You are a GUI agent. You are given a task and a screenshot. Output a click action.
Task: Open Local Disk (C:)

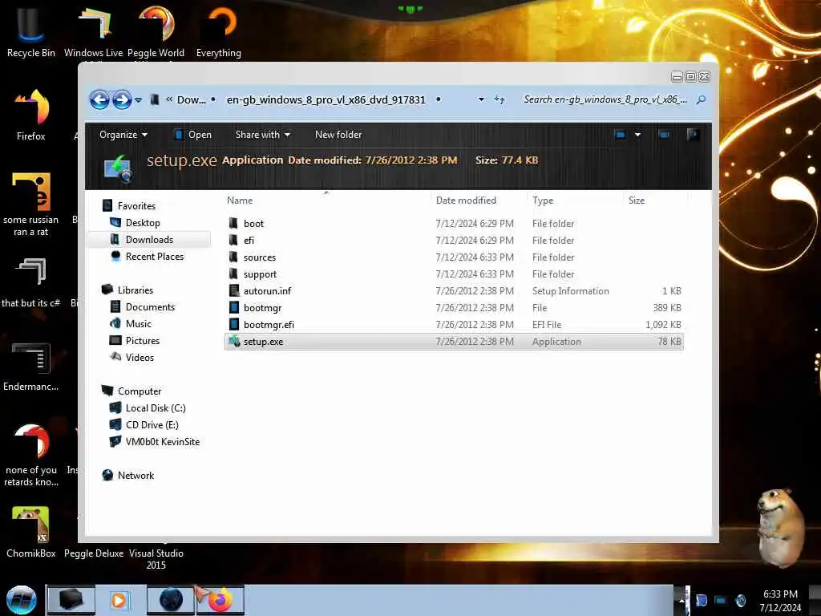tap(156, 407)
